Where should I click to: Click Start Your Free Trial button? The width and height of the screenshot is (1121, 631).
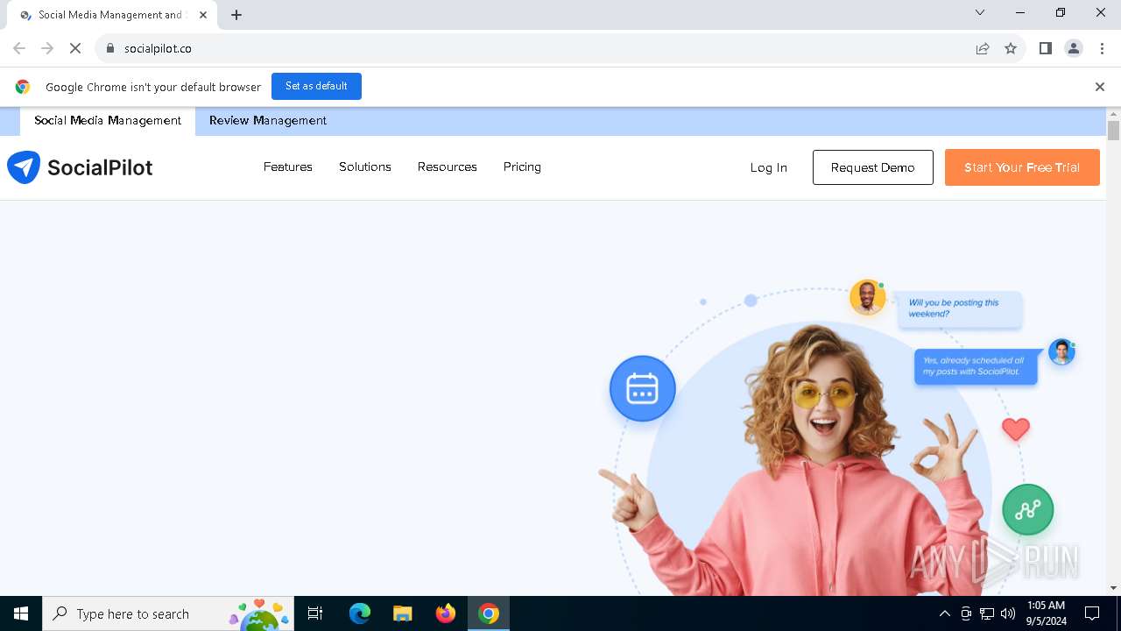[x=1022, y=167]
